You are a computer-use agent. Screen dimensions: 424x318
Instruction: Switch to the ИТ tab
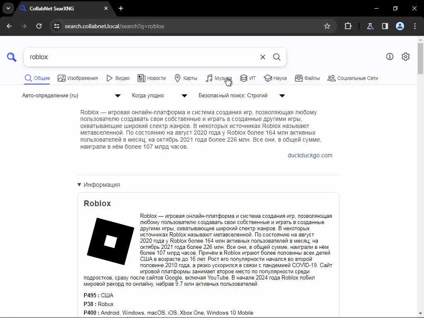[248, 78]
